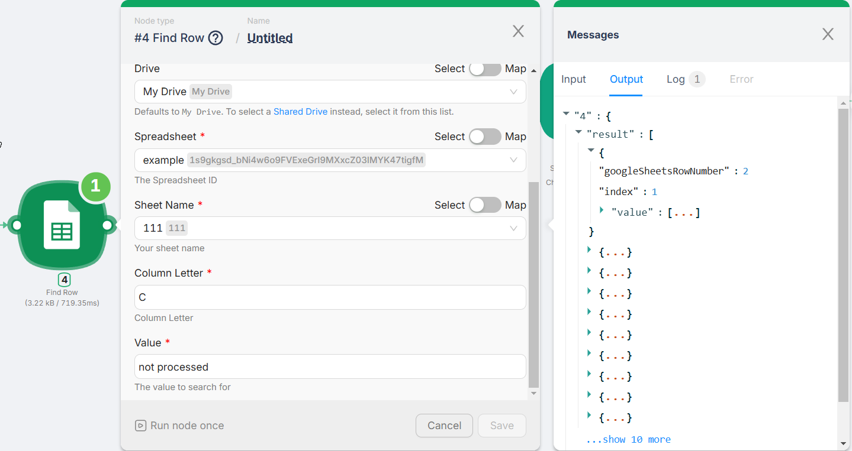Click the Value input field with not processed
Viewport: 852px width, 451px height.
tap(330, 367)
